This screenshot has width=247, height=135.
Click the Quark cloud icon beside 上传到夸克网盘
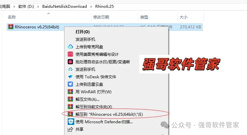tap(70, 47)
